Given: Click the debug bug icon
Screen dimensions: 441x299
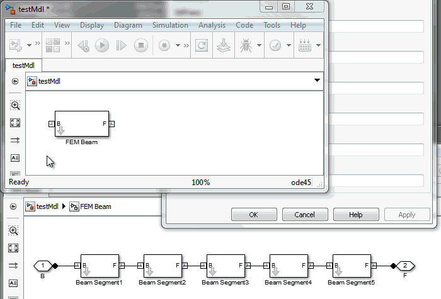Looking at the screenshot, I should (x=244, y=45).
